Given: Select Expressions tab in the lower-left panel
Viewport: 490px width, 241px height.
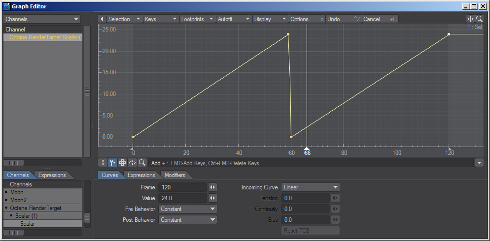Looking at the screenshot, I should coord(52,175).
